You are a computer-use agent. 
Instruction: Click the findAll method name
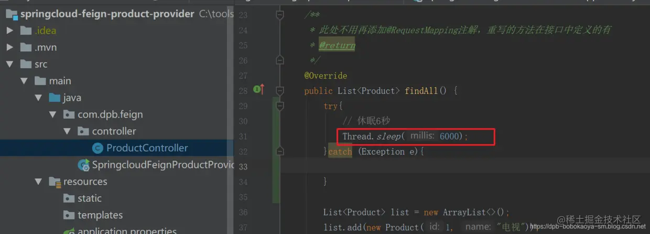[x=421, y=91]
